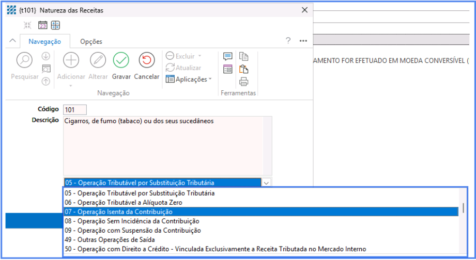
Task: Click the copy icon in Ferramentas
Action: (x=244, y=57)
